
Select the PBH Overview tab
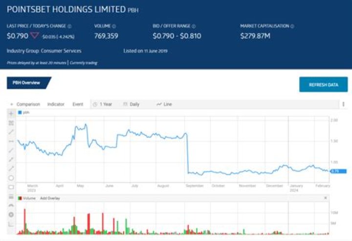coord(29,83)
